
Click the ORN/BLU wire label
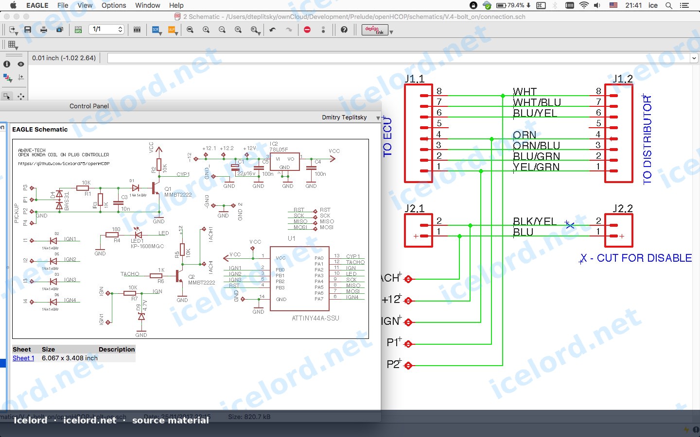pyautogui.click(x=537, y=146)
